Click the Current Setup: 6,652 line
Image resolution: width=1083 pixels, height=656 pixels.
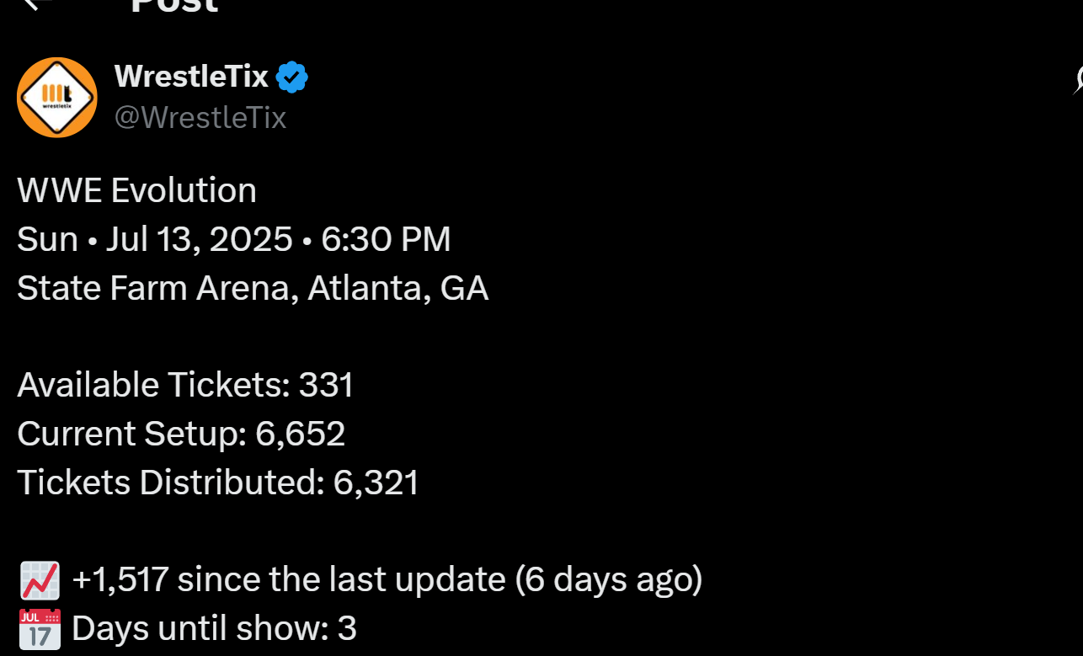click(x=181, y=434)
